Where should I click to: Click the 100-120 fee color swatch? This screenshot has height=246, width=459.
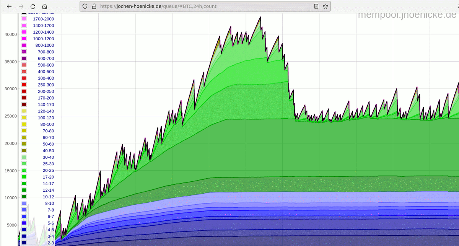coord(24,117)
